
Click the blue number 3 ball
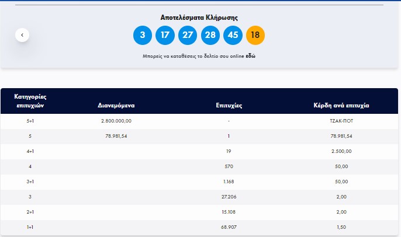143,35
